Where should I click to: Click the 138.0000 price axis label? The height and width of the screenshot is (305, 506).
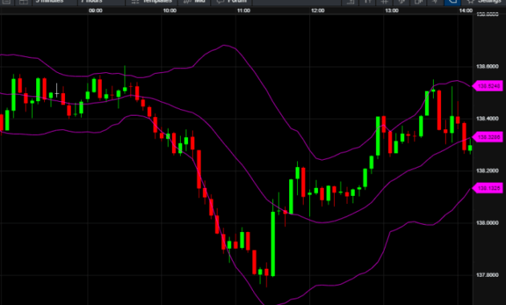(488, 223)
